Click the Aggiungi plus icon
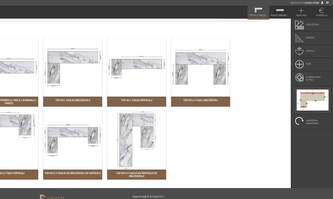The height and width of the screenshot is (199, 333). point(301,10)
